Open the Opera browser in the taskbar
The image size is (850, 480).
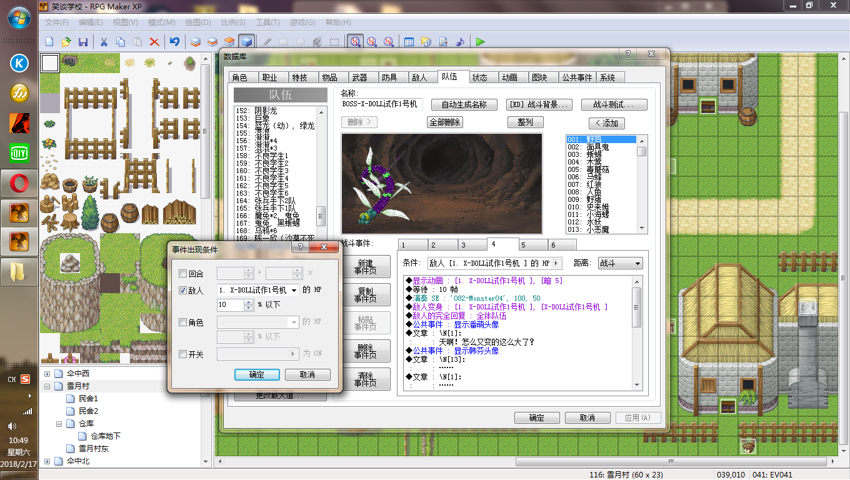pyautogui.click(x=19, y=184)
